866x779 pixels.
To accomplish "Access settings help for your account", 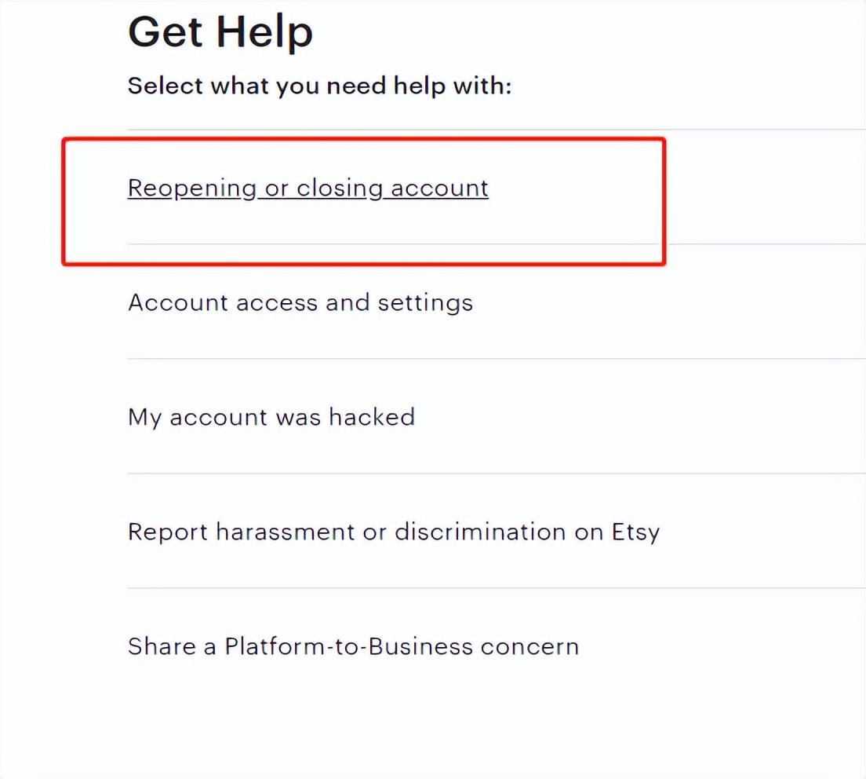I will pyautogui.click(x=300, y=302).
